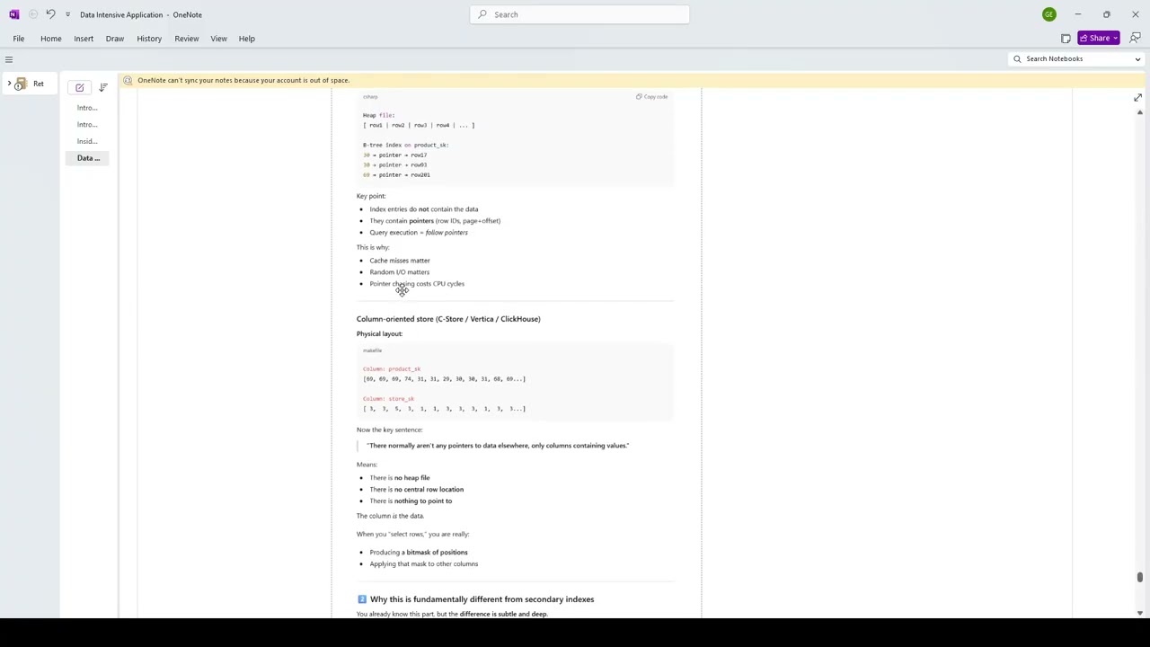
Task: Click the 'Now the key sentence:' line
Action: pos(389,430)
